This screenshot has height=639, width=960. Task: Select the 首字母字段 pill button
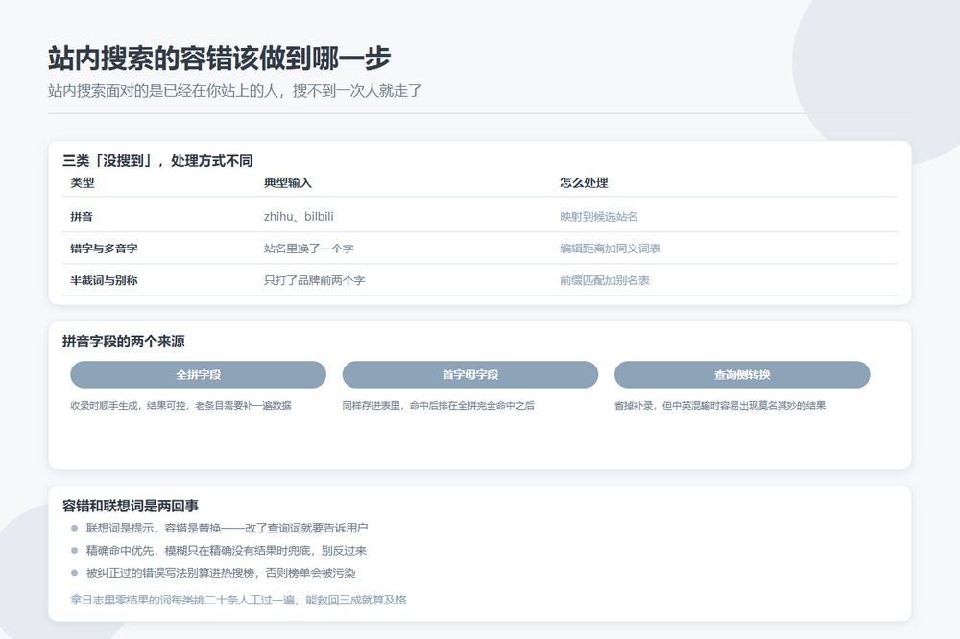(x=470, y=374)
